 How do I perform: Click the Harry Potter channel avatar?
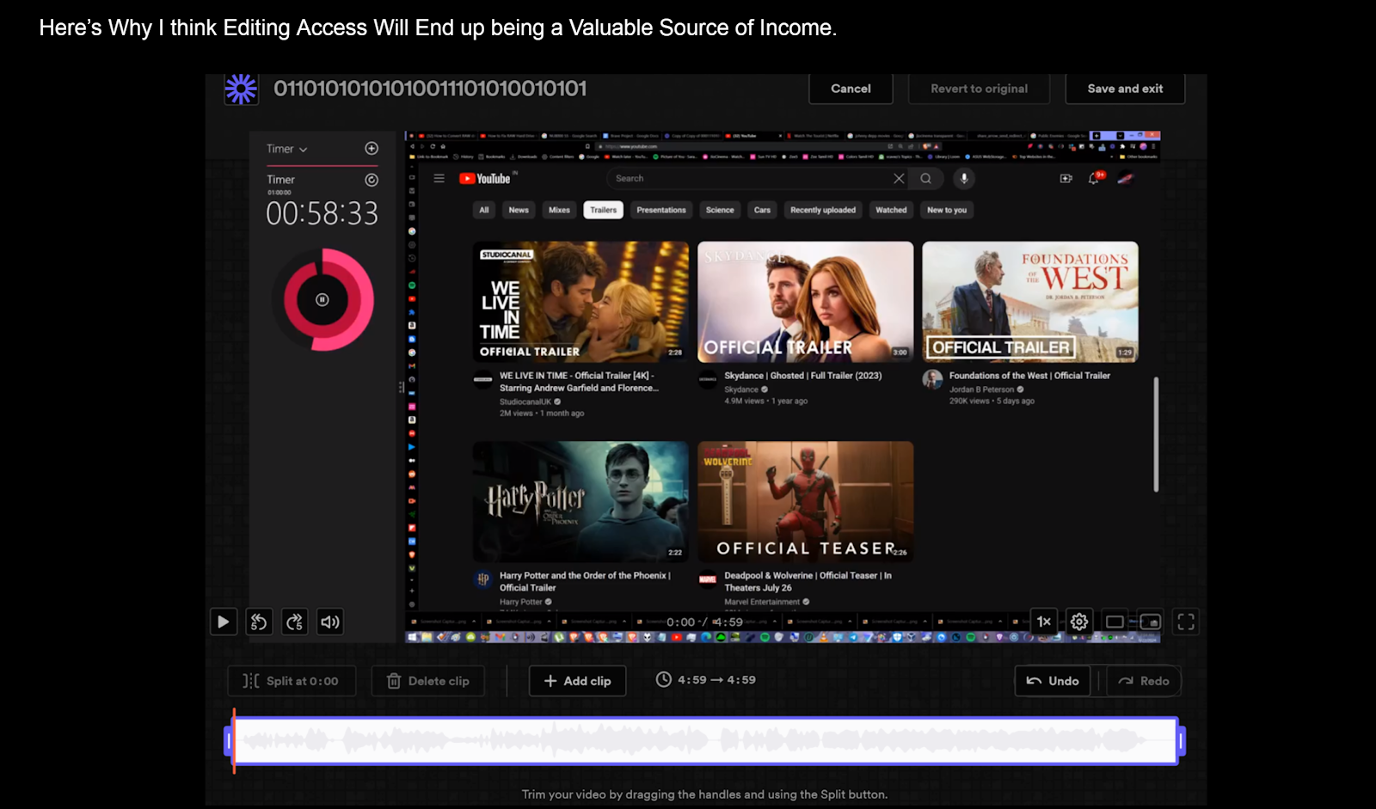click(483, 579)
